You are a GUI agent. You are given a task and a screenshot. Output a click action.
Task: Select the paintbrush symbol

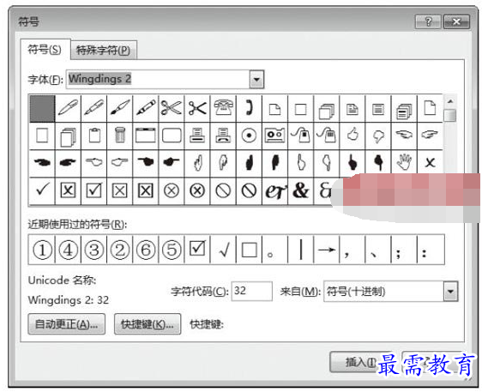click(120, 108)
